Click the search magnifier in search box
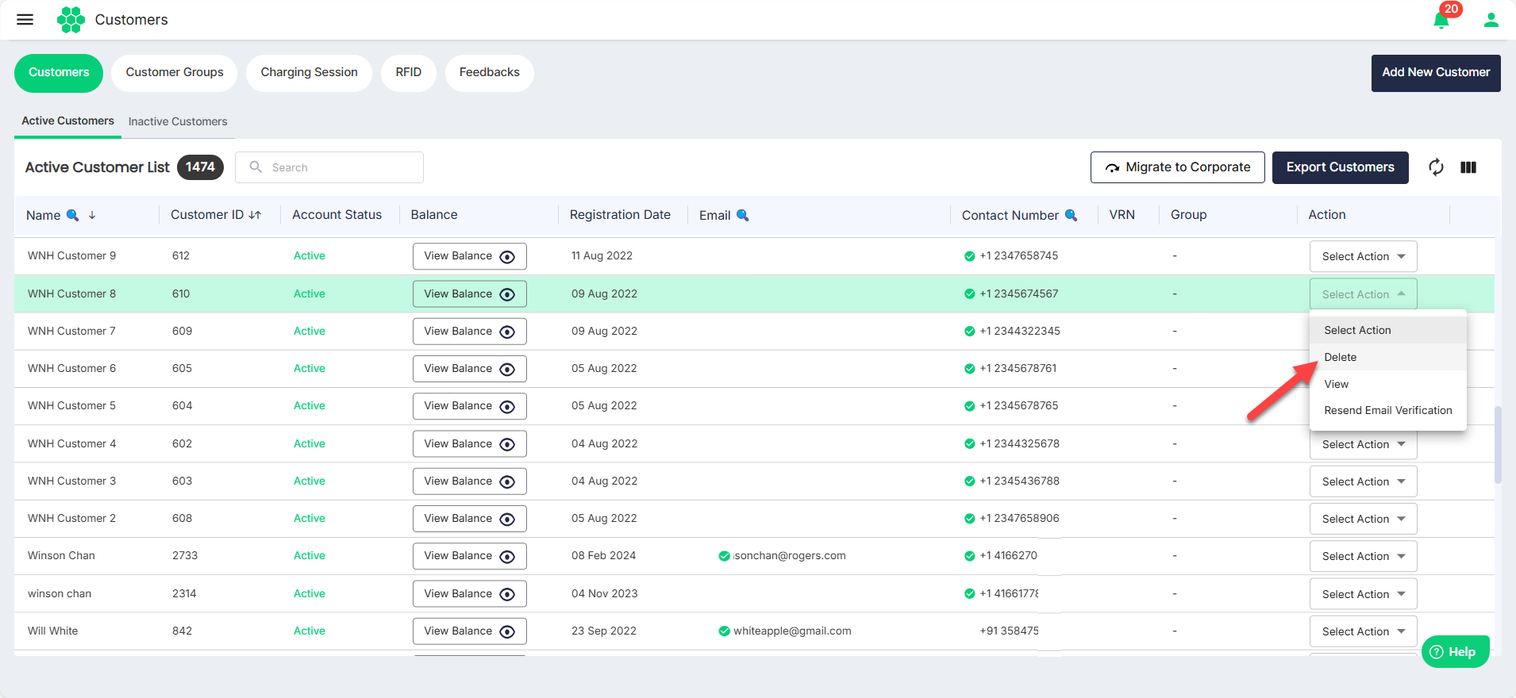The image size is (1516, 698). pos(256,167)
